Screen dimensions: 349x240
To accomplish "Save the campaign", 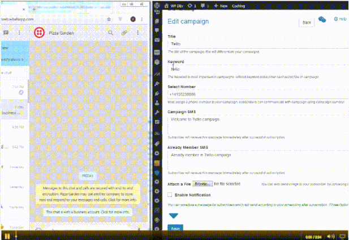I will (x=175, y=228).
